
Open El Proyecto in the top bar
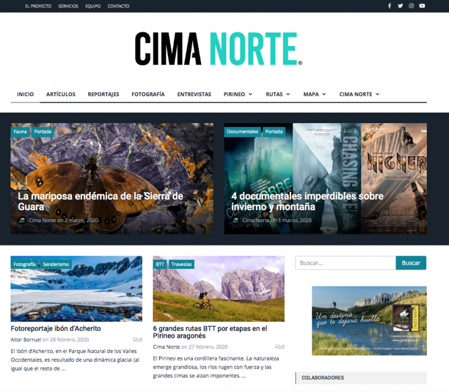point(38,6)
